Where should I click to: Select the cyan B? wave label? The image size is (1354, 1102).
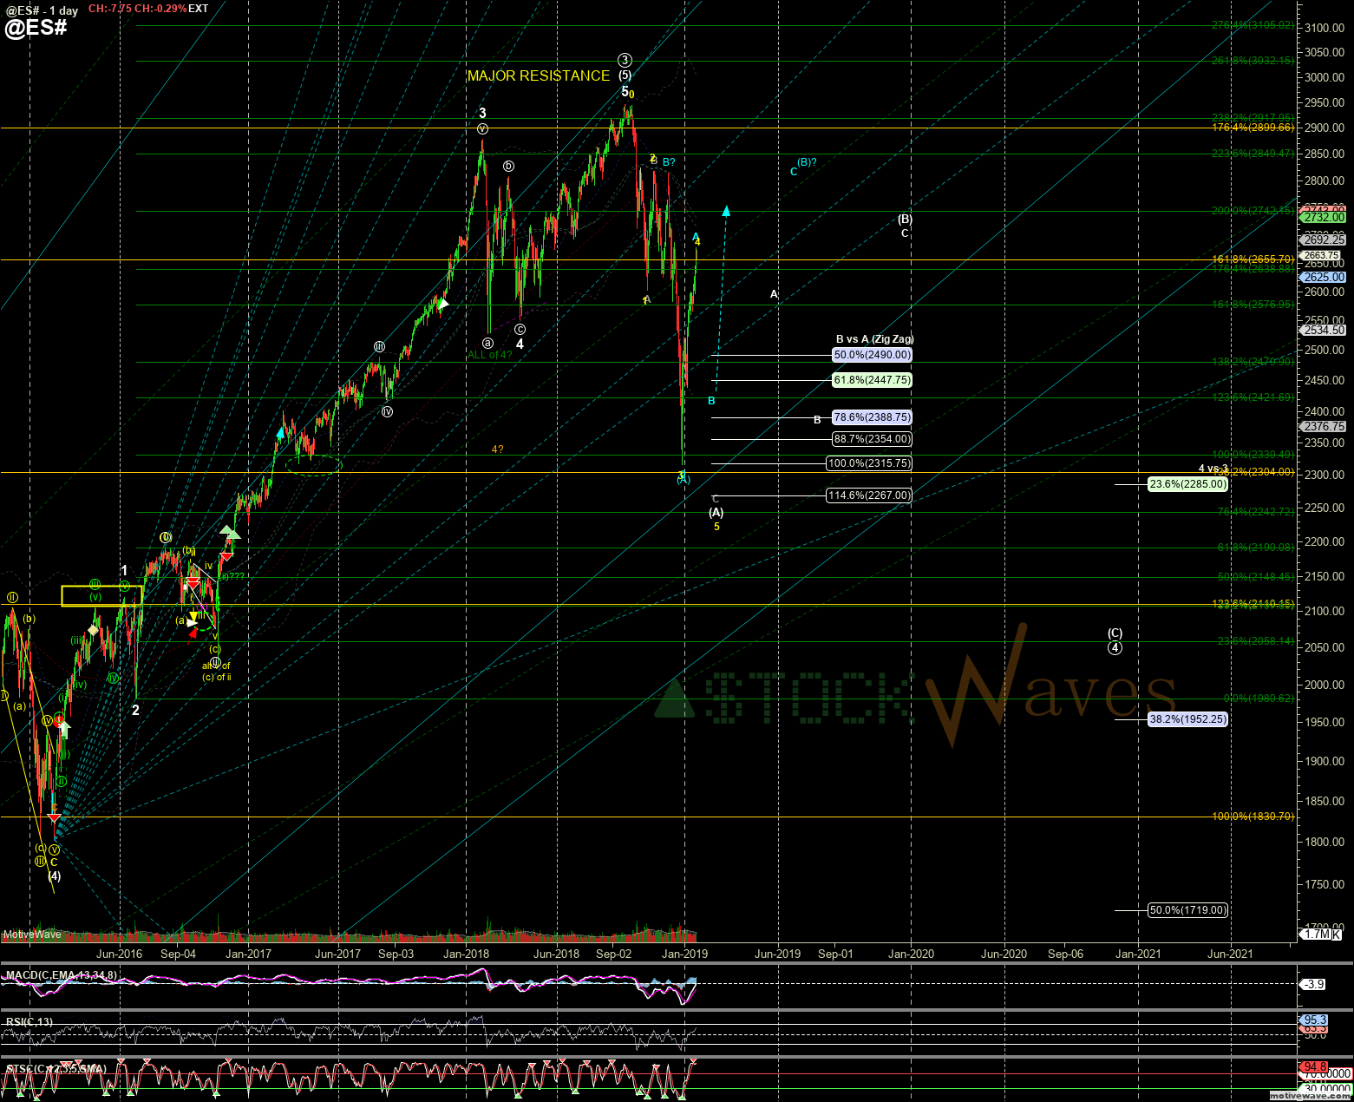669,162
